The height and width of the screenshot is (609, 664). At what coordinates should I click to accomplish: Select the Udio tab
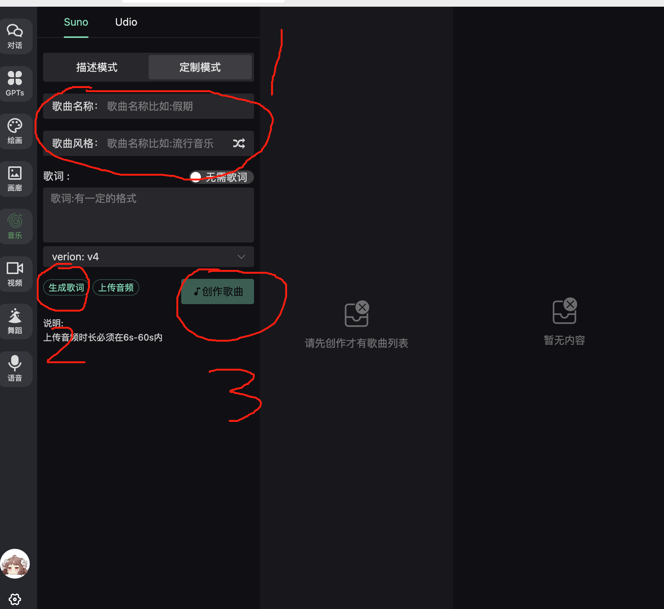126,22
